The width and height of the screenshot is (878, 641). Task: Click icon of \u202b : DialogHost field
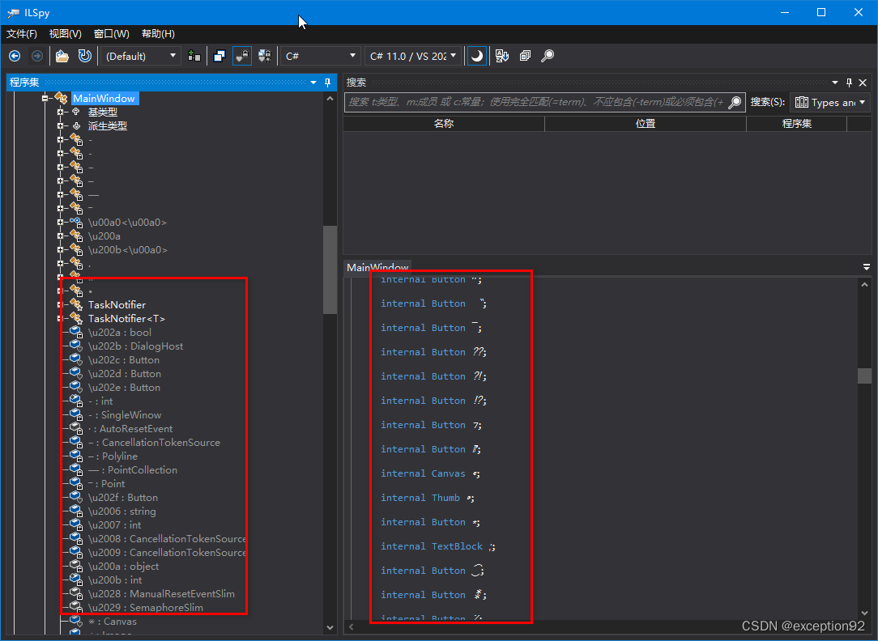click(76, 346)
